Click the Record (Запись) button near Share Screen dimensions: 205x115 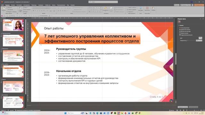176,5
